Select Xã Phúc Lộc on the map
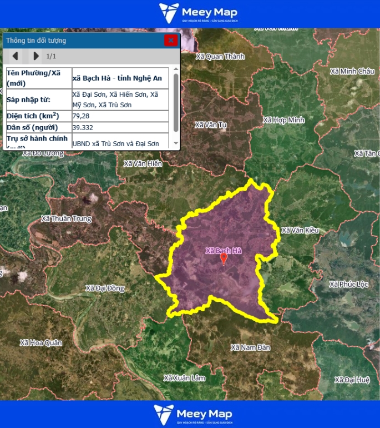Screen dimensions: 380x428 [349, 284]
